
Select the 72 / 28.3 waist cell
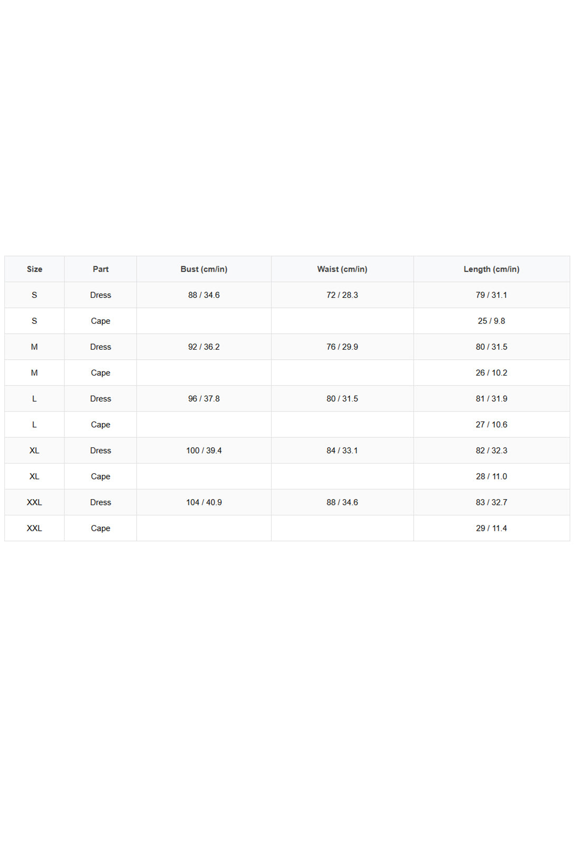click(x=342, y=295)
